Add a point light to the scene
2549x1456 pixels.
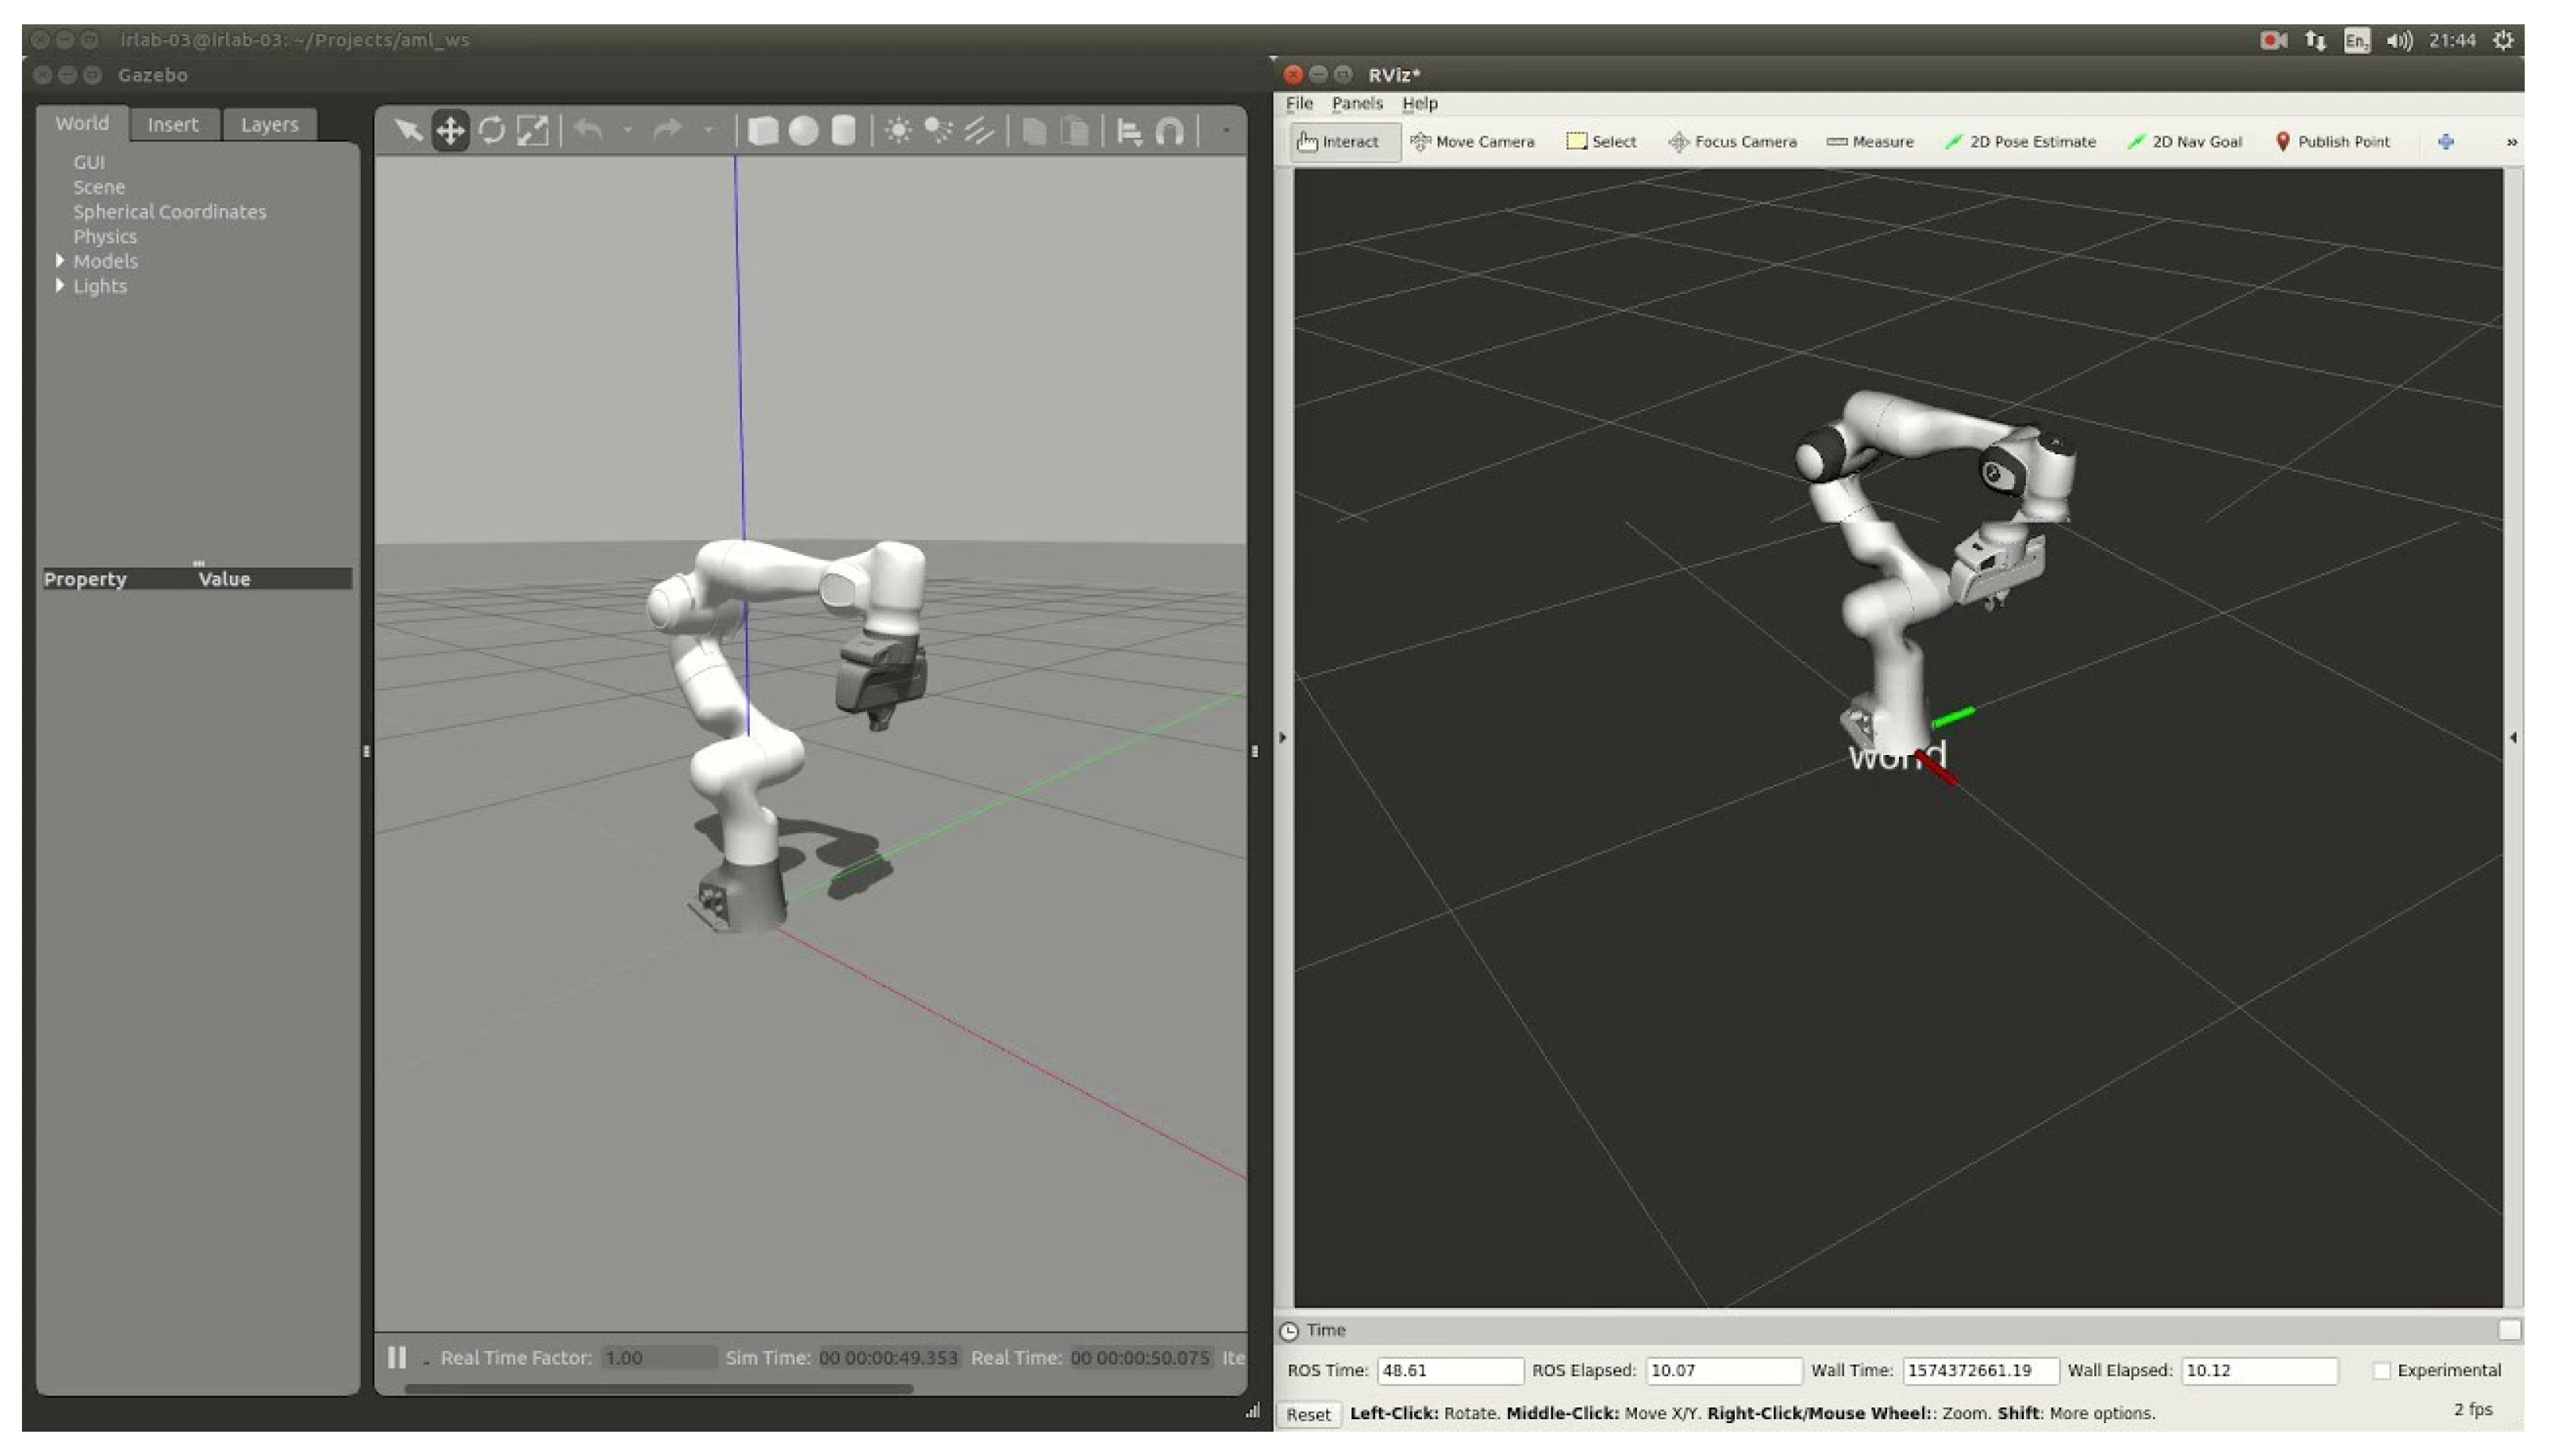coord(898,131)
